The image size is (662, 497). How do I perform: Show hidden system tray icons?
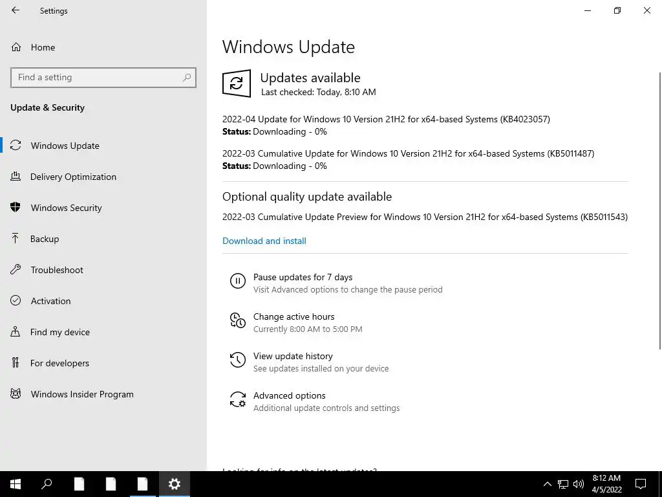click(x=547, y=484)
